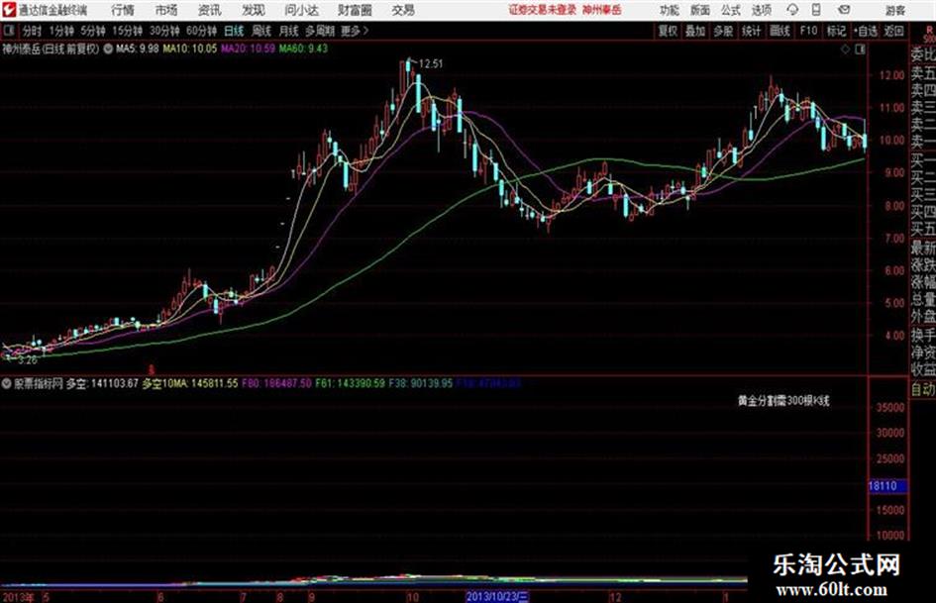This screenshot has width=936, height=603.
Task: Switch to 1分钟 period tab
Action: click(61, 31)
